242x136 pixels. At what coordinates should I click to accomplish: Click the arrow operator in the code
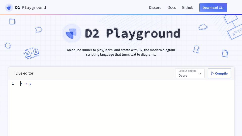point(26,84)
